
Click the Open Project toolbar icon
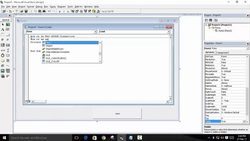coord(22,11)
